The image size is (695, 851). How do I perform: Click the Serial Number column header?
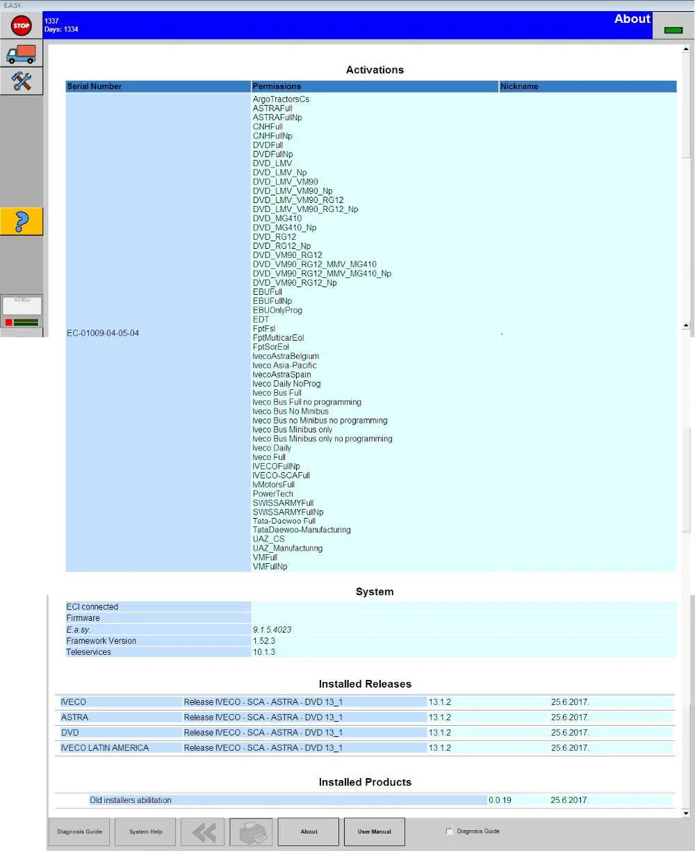(158, 86)
